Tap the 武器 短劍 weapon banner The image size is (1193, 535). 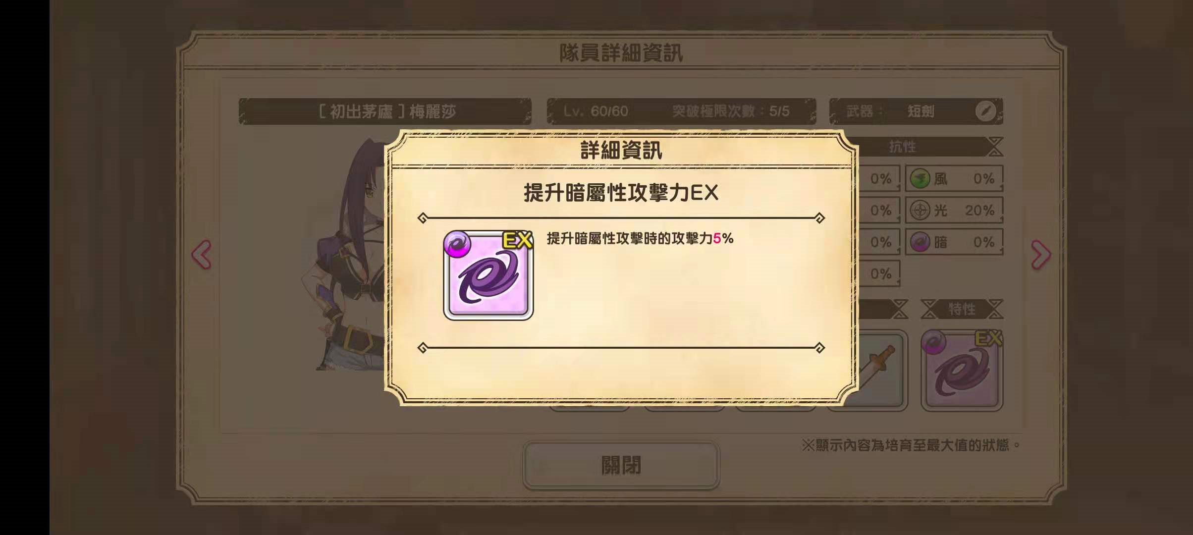[x=916, y=111]
